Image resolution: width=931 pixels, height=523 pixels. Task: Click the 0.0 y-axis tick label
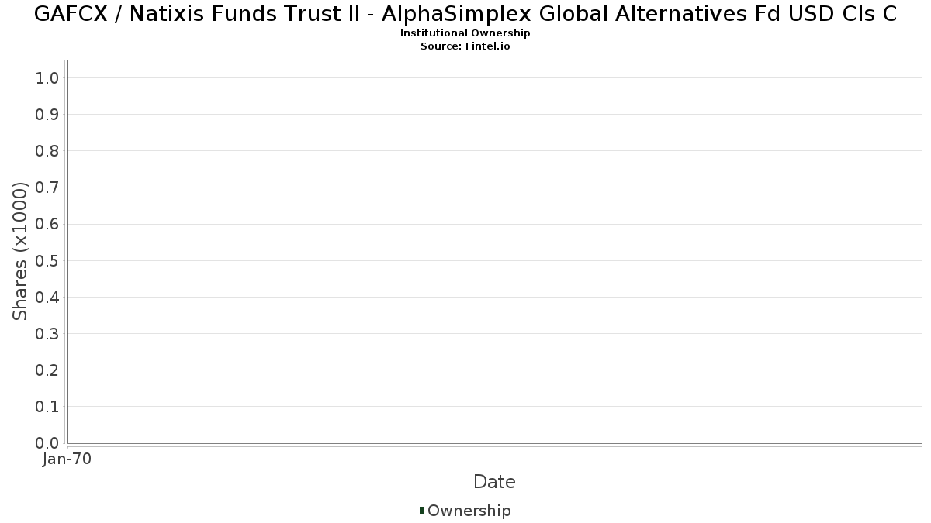[47, 443]
